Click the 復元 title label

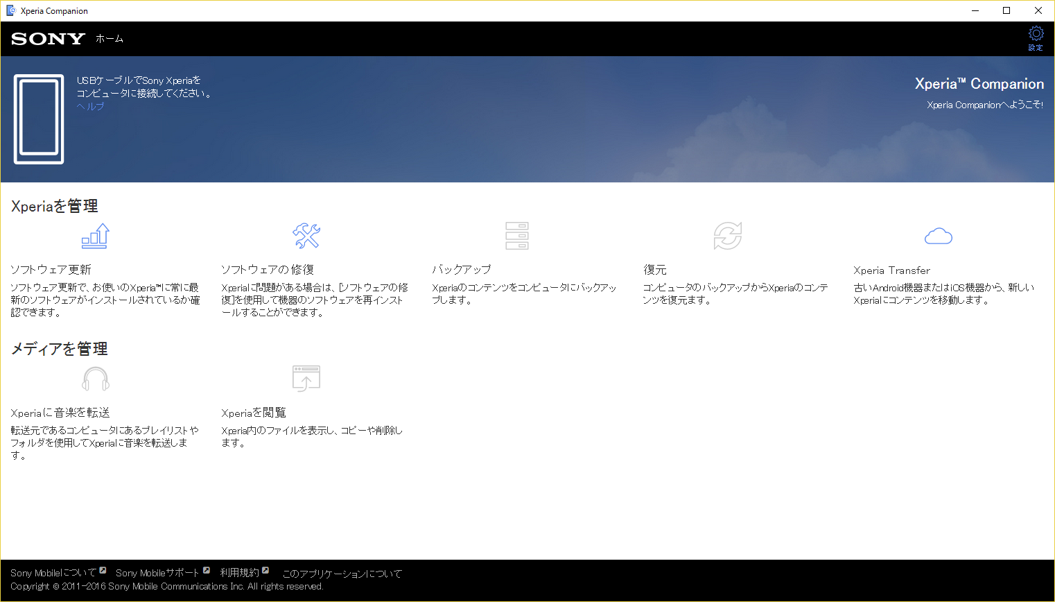pyautogui.click(x=654, y=270)
